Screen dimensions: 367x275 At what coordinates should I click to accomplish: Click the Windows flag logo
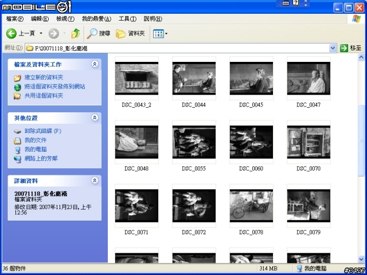(356, 19)
